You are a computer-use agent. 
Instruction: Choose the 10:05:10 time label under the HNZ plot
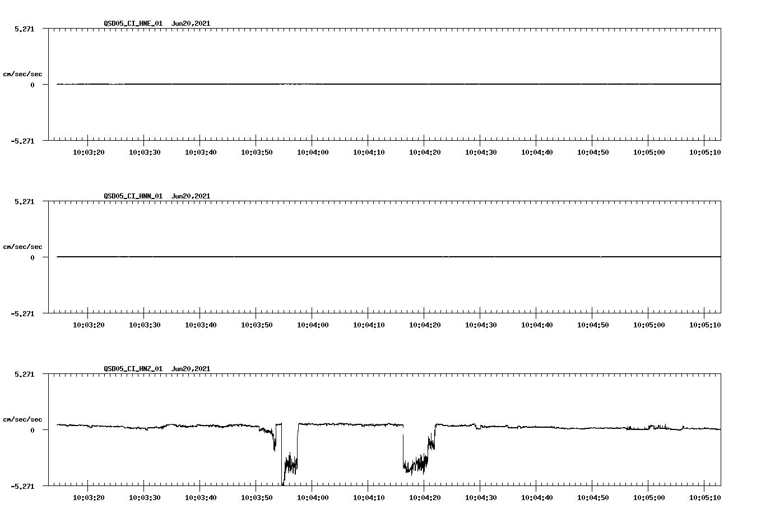pos(705,498)
